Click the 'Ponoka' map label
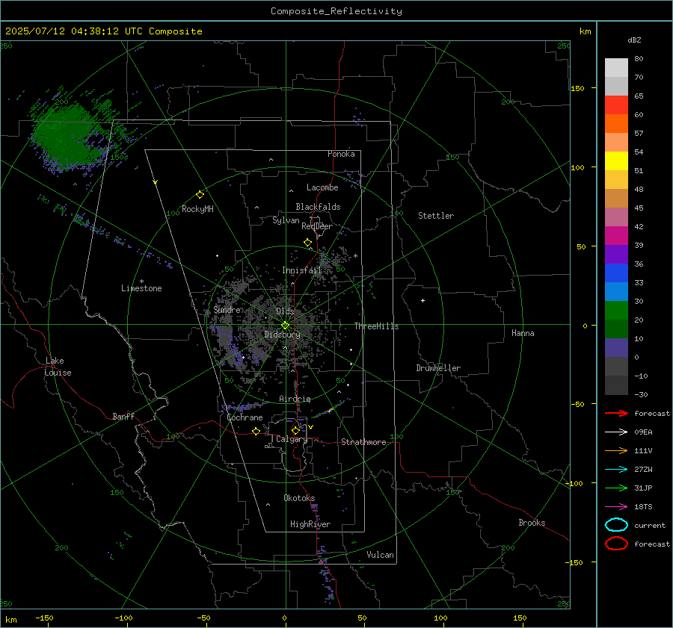Viewport: 673px width, 628px height. coord(341,154)
